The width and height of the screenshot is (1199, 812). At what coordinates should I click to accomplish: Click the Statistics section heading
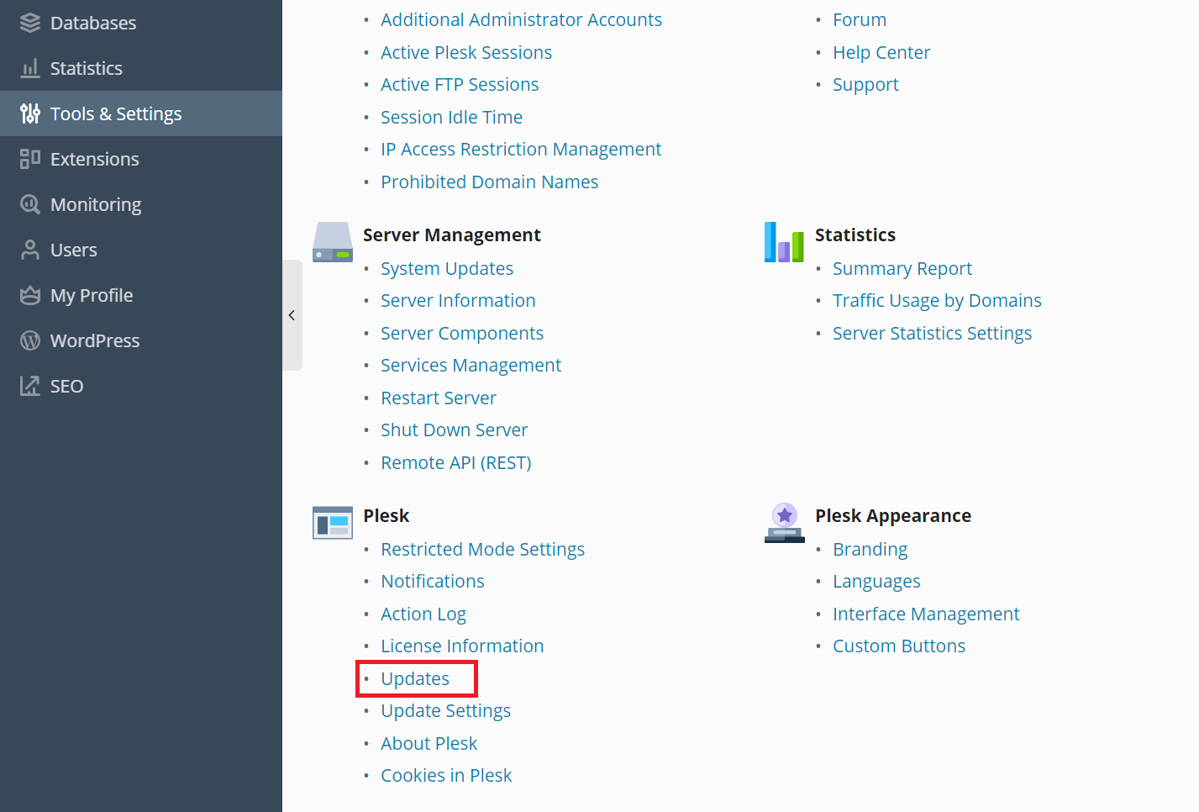(x=855, y=235)
